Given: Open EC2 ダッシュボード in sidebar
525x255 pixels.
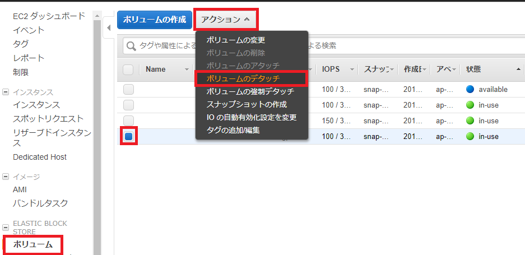Looking at the screenshot, I should tap(49, 16).
